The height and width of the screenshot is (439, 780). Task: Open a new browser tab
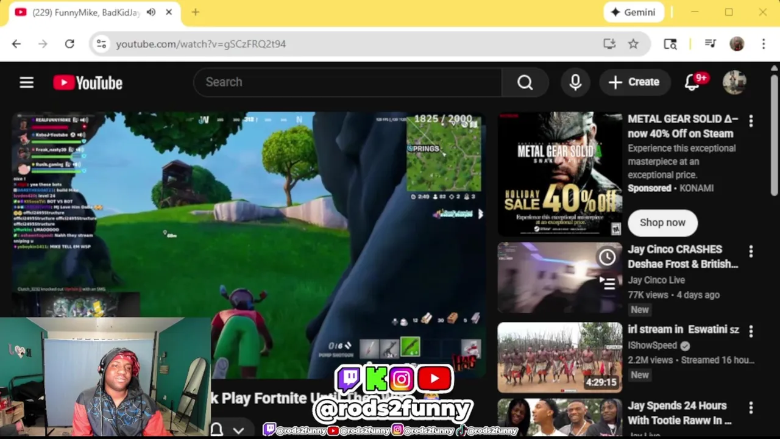tap(195, 12)
